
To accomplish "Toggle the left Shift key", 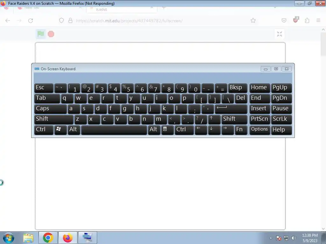I will 54,119.
